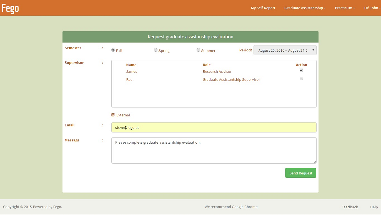Click Paul's Graduate Assistantship Supervisor role
The height and width of the screenshot is (215, 381).
pos(231,80)
